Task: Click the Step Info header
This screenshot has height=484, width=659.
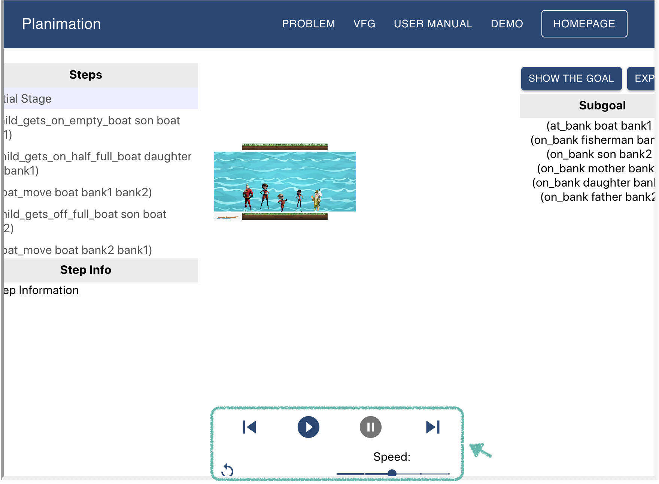Action: tap(101, 270)
